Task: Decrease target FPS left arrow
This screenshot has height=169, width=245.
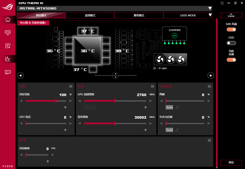Action: (21, 155)
